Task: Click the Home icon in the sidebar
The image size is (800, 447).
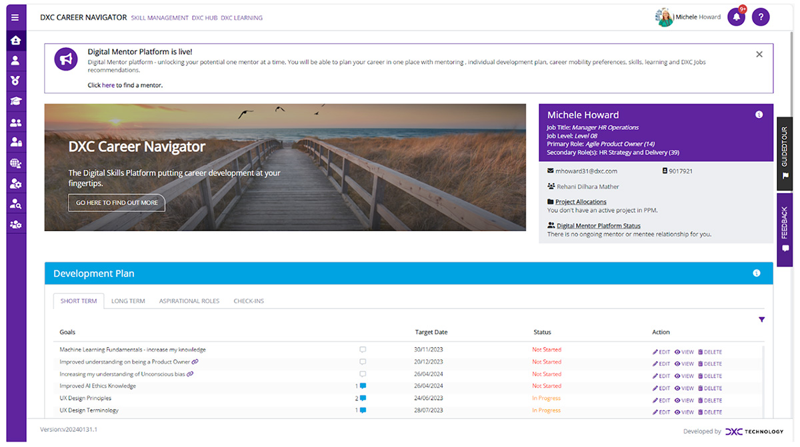Action: [x=15, y=41]
